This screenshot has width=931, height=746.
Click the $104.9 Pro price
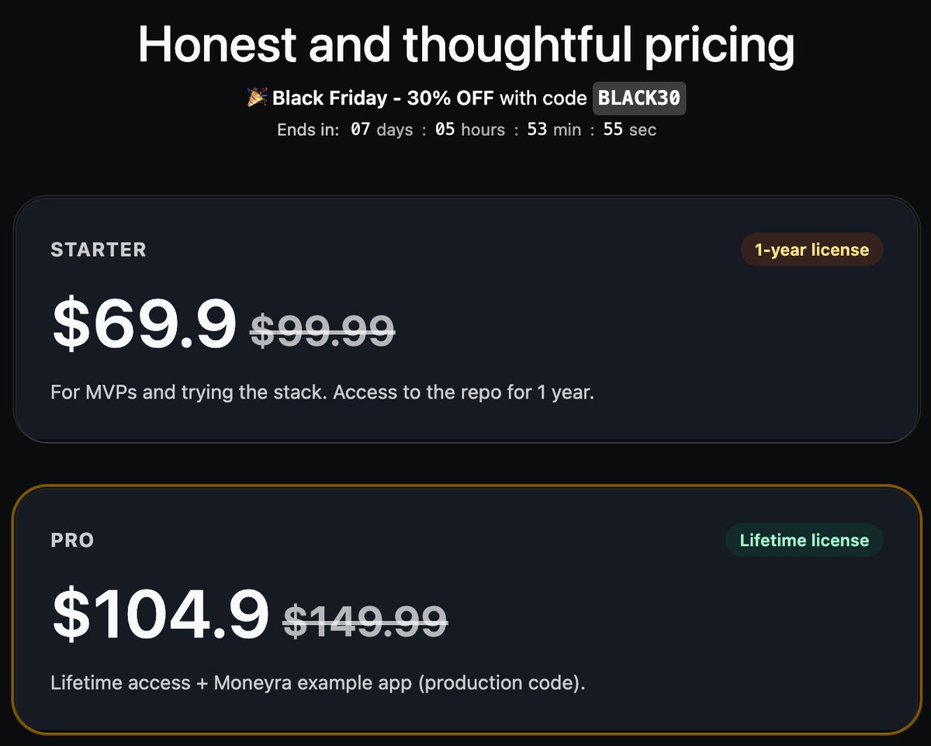160,613
